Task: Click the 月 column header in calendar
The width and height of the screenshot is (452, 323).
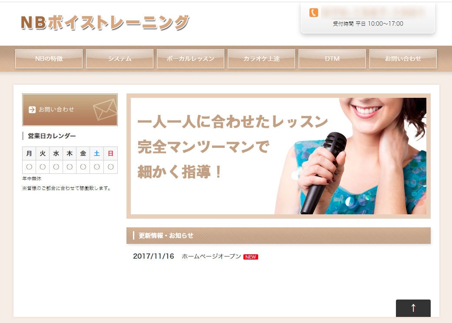Action: 29,153
